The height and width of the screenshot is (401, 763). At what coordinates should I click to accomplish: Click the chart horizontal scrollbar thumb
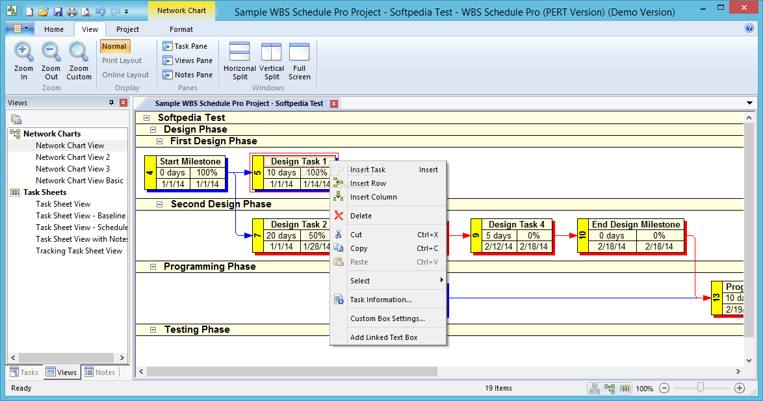[292, 371]
